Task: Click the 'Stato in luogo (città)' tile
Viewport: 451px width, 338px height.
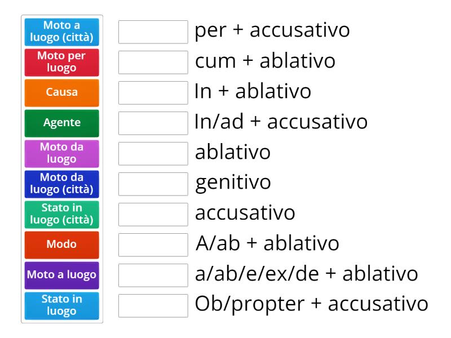Action: [61, 215]
